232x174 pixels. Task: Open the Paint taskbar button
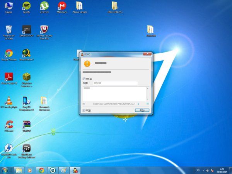(x=64, y=171)
